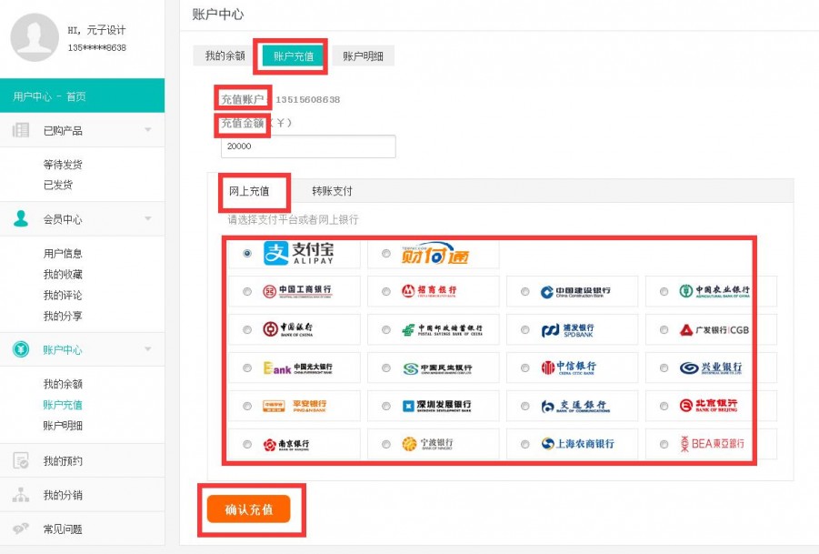Click the 常见问题 chat bubble icon

21,529
